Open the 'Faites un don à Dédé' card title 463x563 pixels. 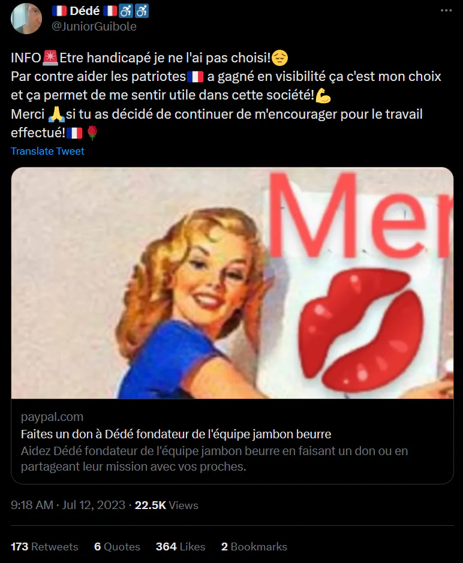[x=176, y=434]
